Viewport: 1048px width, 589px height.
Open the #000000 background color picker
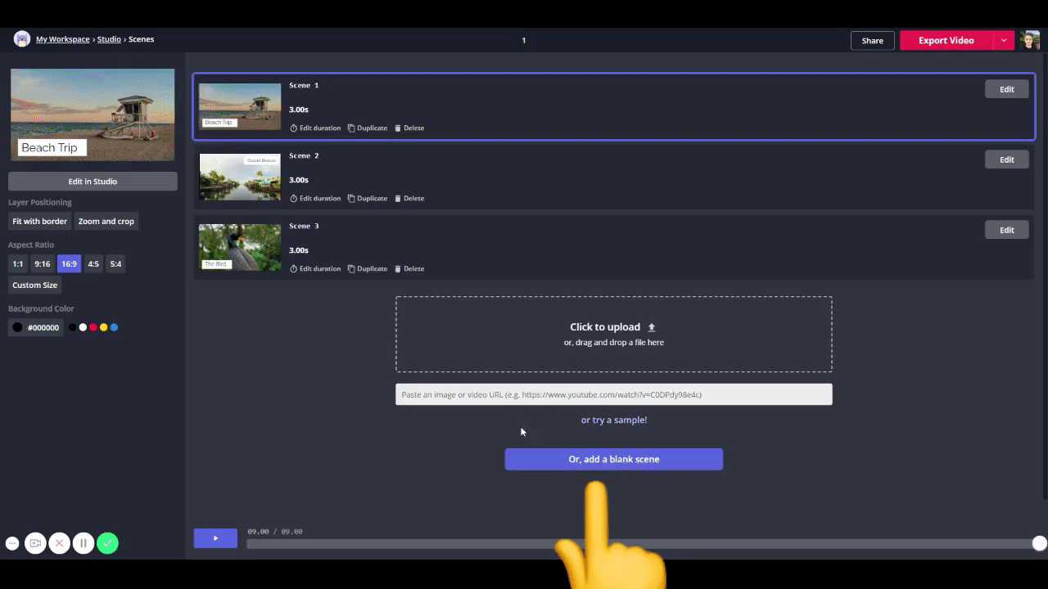tap(35, 327)
